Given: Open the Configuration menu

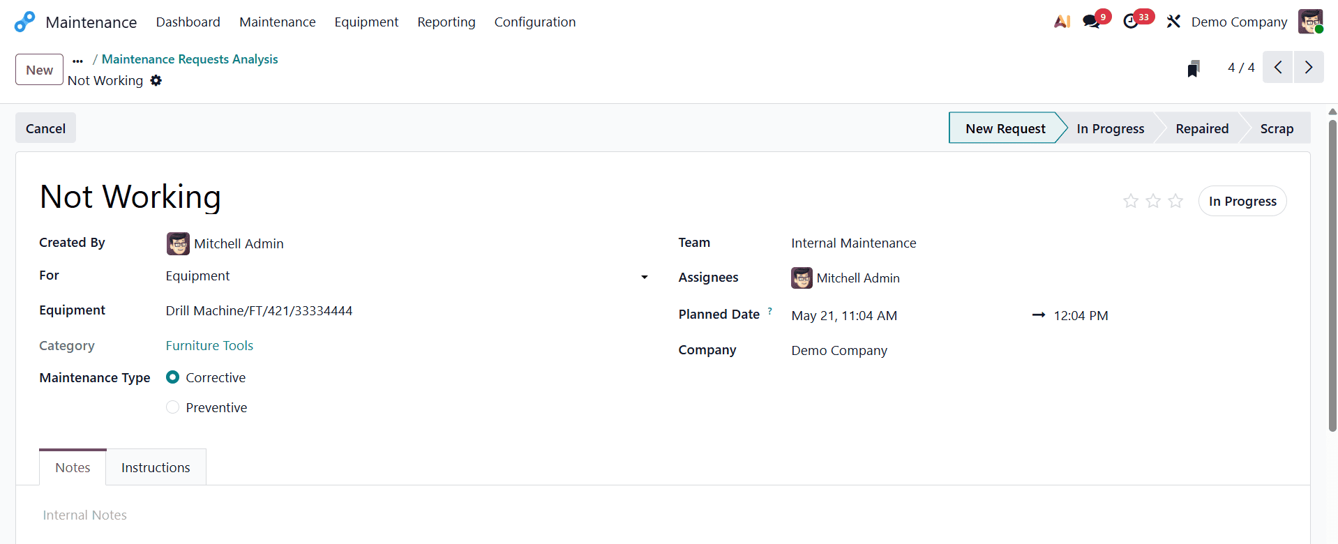Looking at the screenshot, I should pos(535,22).
